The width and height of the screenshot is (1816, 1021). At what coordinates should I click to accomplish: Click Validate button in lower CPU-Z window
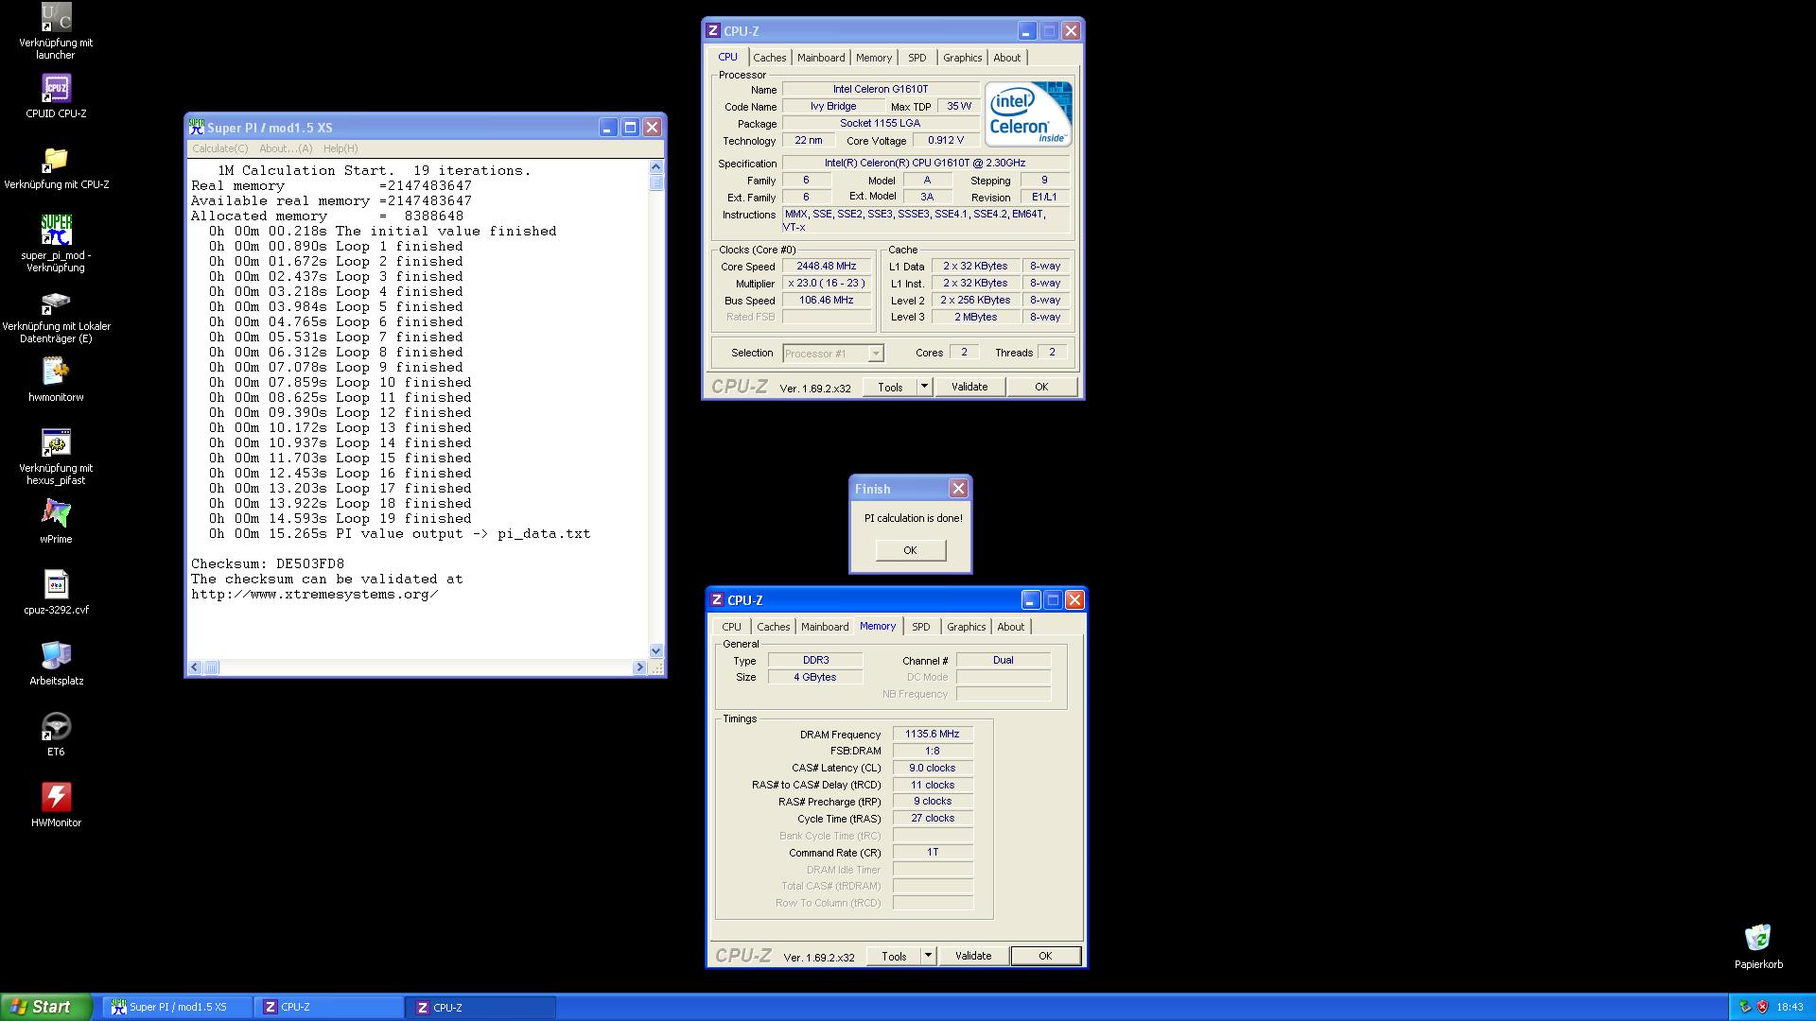tap(973, 956)
